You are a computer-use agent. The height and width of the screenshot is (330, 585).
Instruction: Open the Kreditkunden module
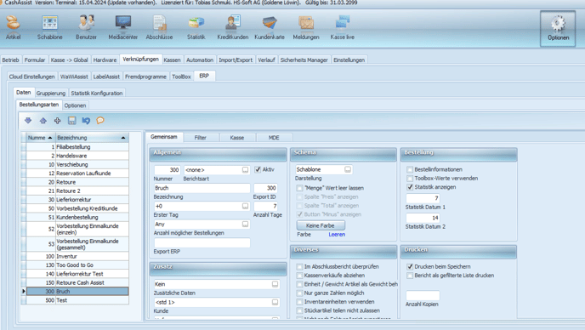click(x=233, y=27)
